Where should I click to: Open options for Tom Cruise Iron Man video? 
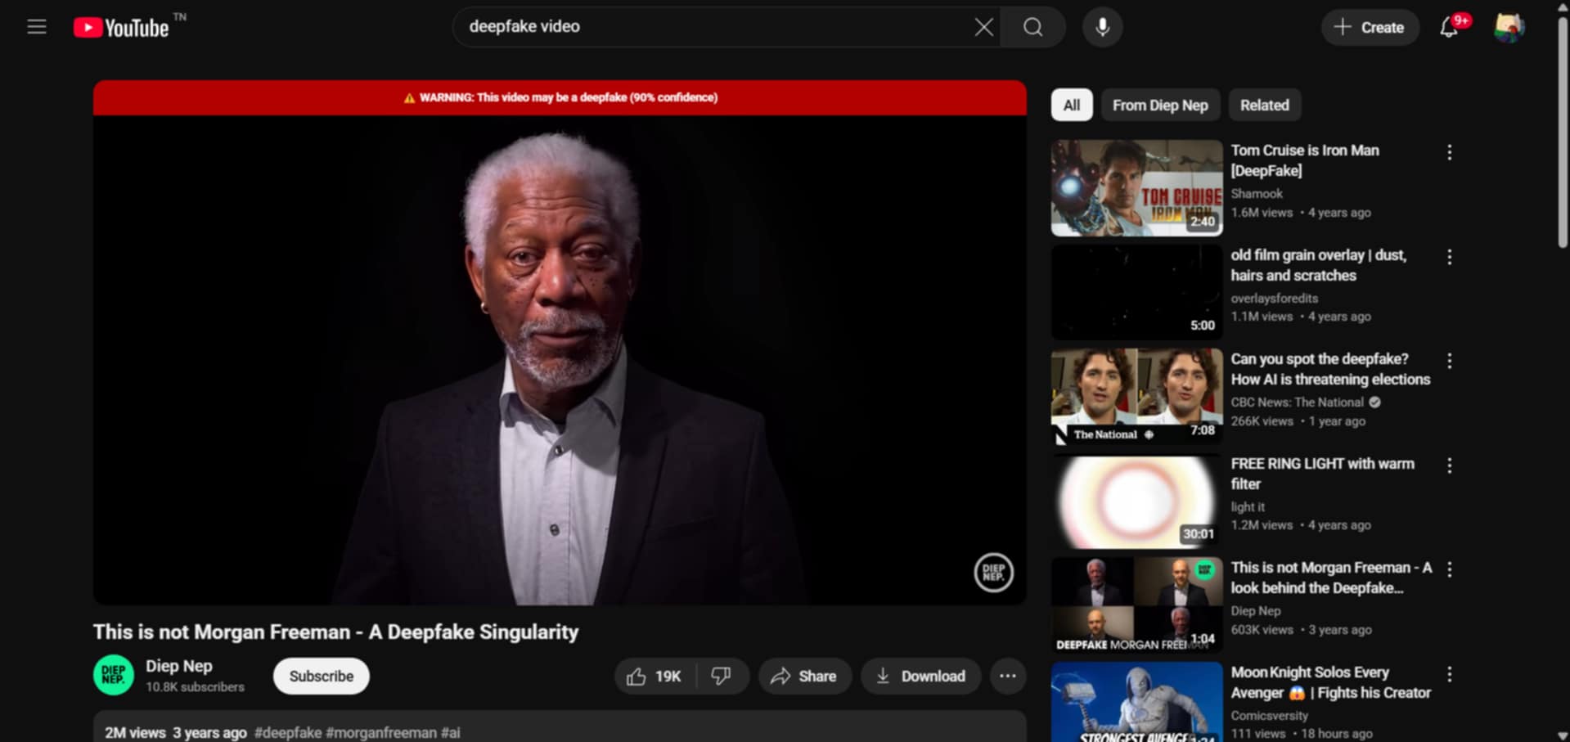coord(1449,152)
